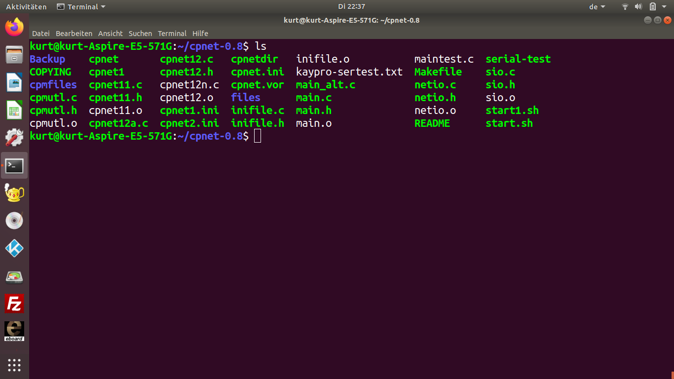Click the clock showing Di 22:37
Viewport: 674px width, 379px height.
click(351, 7)
